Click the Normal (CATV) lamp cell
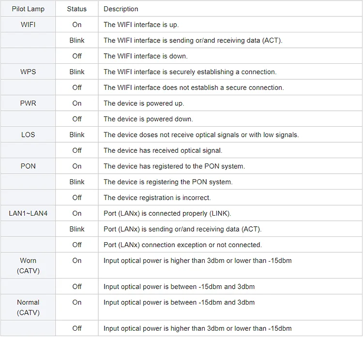The width and height of the screenshot is (363, 337). click(x=28, y=307)
